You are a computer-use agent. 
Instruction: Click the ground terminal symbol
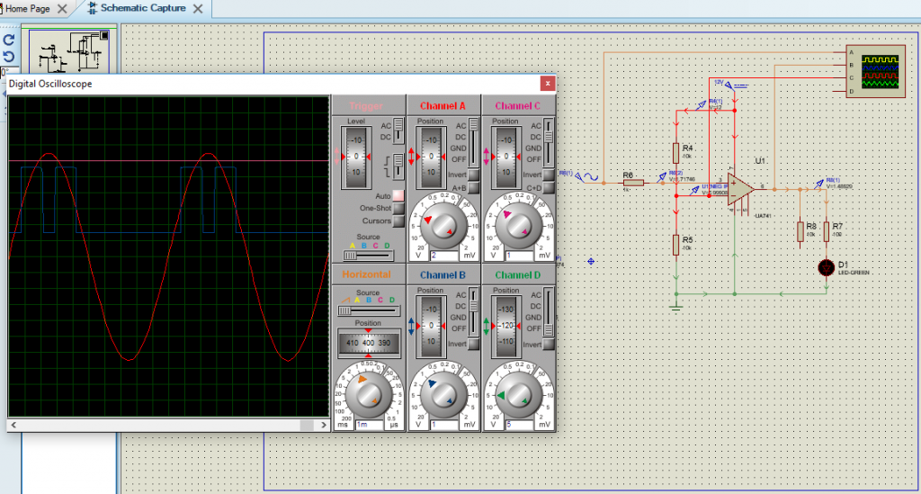676,306
